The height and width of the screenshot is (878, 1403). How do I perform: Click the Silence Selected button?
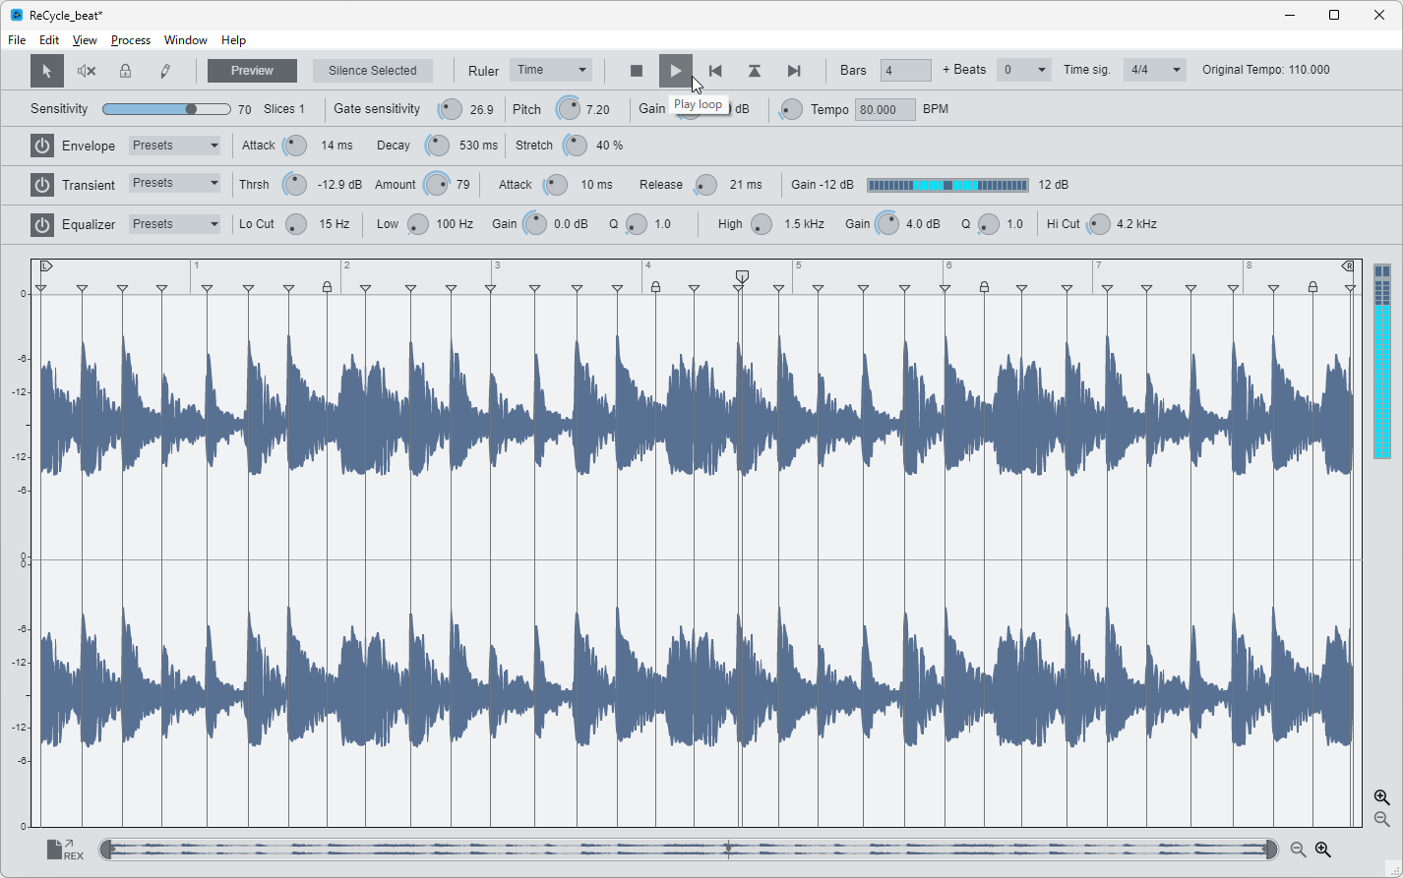373,71
